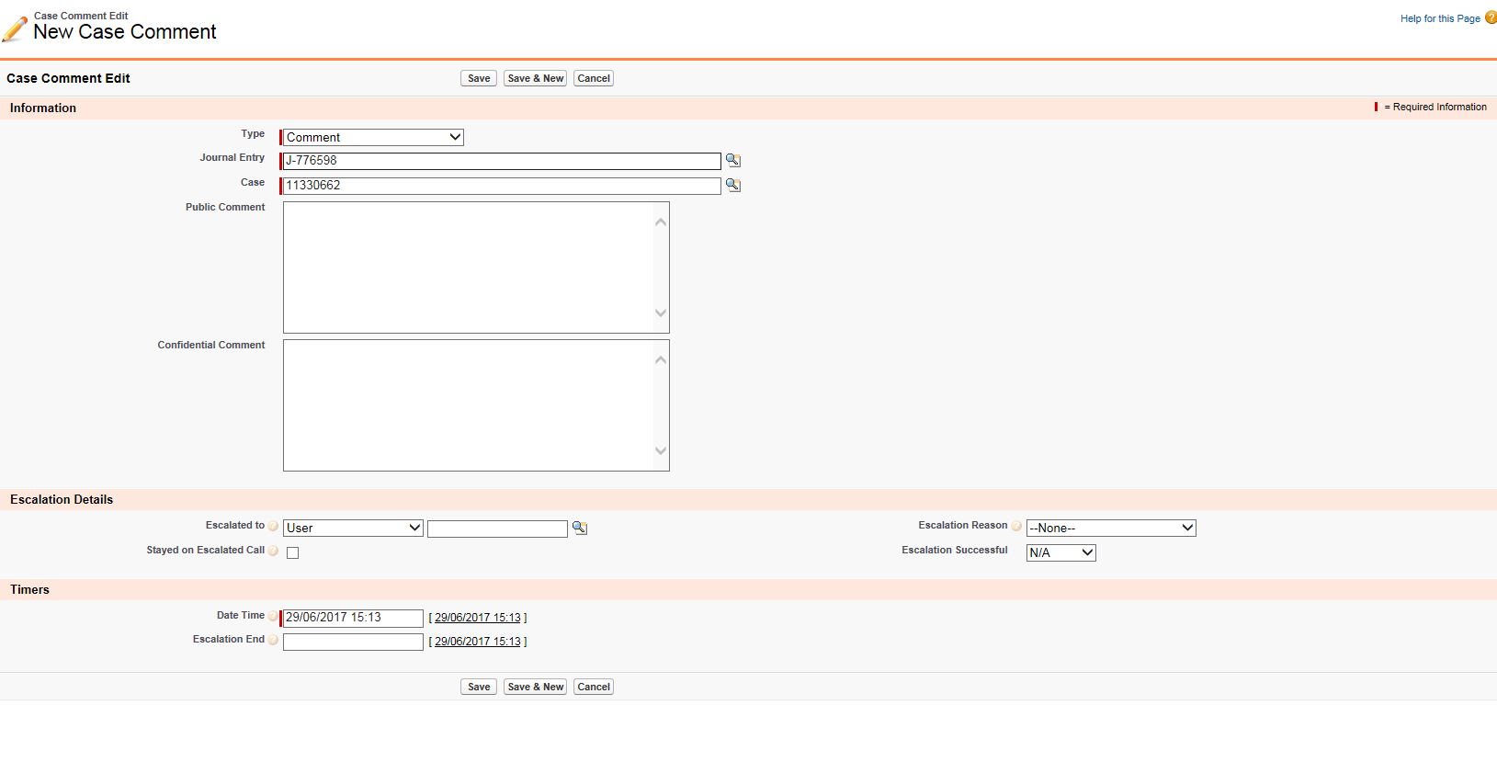Click the "New Case Comment" page title

125,32
